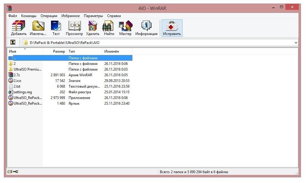Screen dimensions: 306x183
Task: Click the size value 6 068
Action: [x=61, y=86]
